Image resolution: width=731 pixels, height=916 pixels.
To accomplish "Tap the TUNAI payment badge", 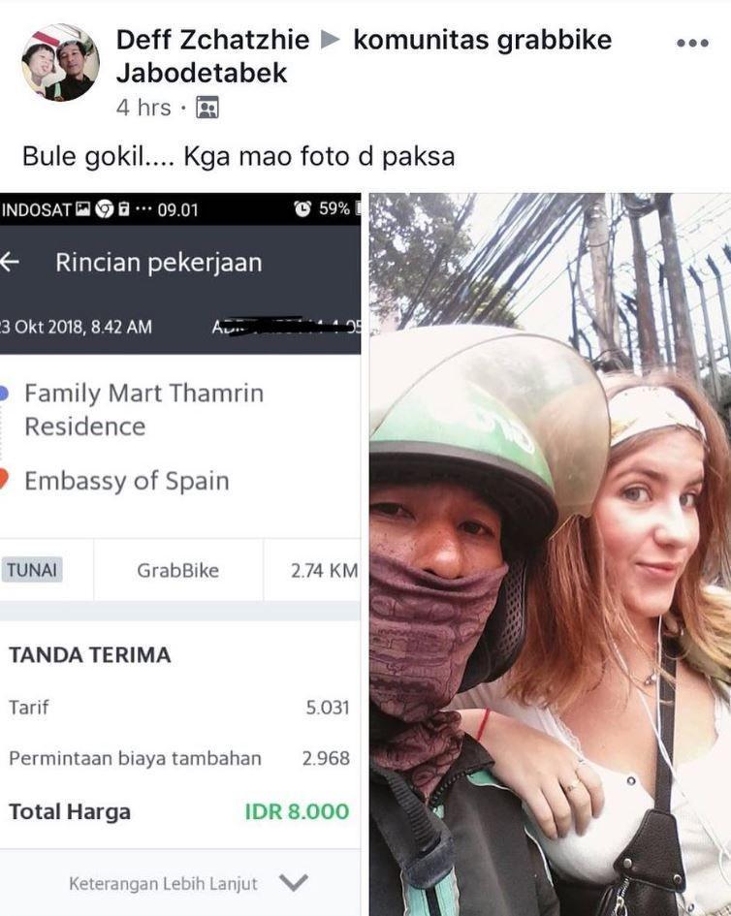I will point(32,570).
